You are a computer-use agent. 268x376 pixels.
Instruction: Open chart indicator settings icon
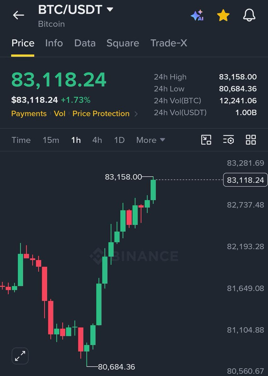pyautogui.click(x=228, y=140)
